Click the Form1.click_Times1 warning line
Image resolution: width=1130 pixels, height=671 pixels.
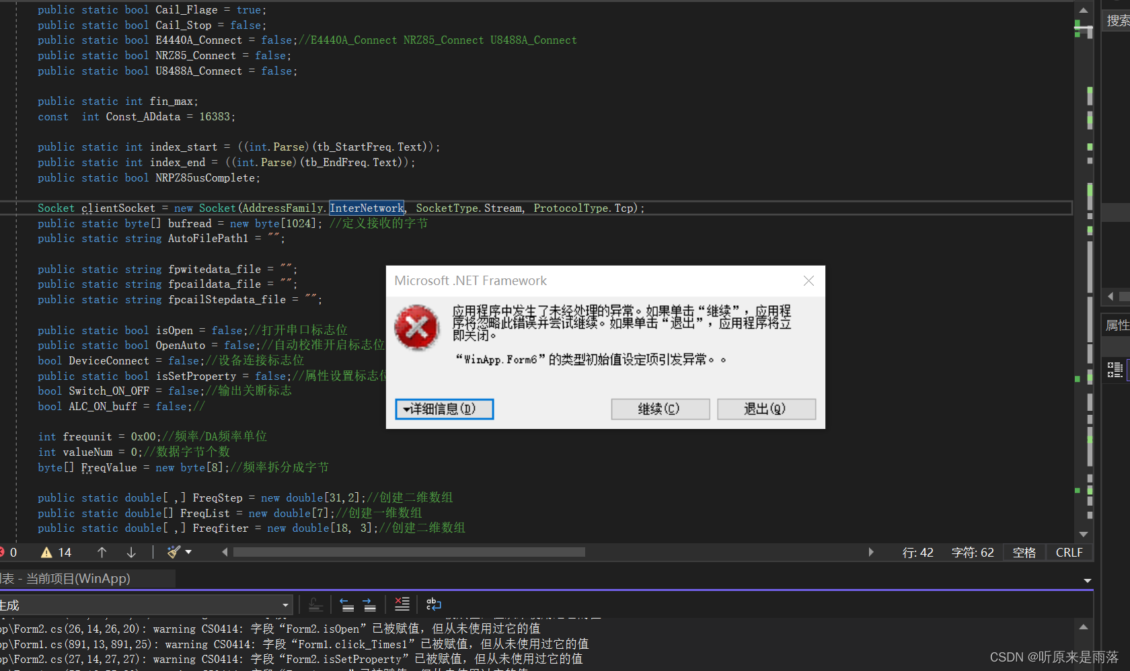click(x=295, y=644)
